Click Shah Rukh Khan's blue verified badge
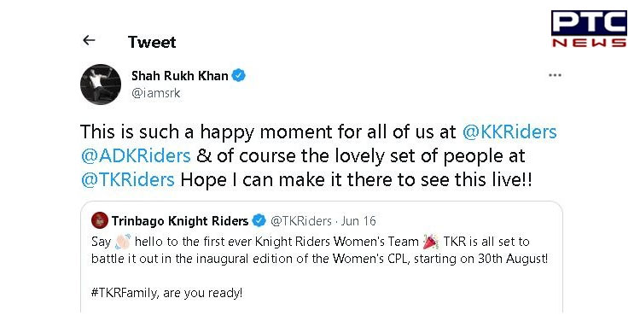The width and height of the screenshot is (640, 333). tap(238, 76)
